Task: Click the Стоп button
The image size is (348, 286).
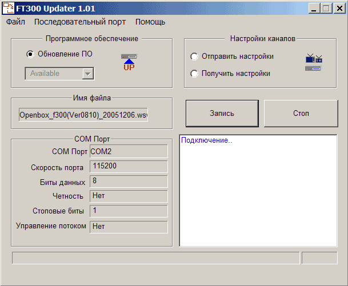Action: click(301, 114)
